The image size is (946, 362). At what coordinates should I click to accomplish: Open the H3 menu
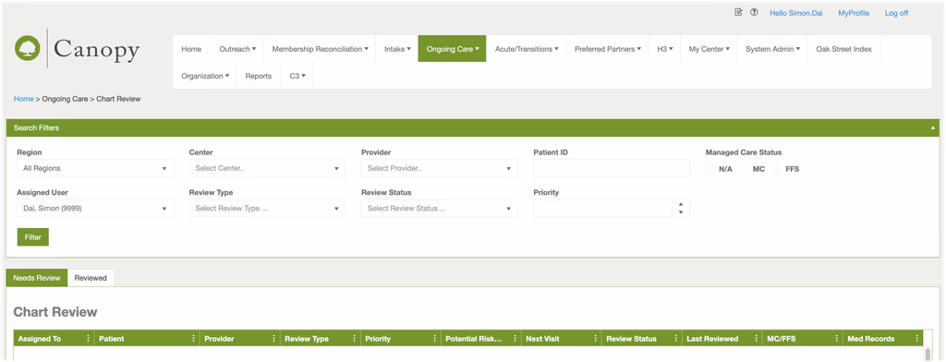[664, 49]
